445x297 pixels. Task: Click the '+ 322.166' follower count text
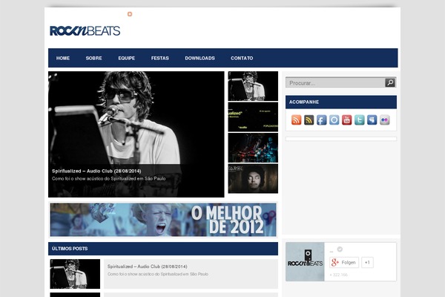pos(339,275)
